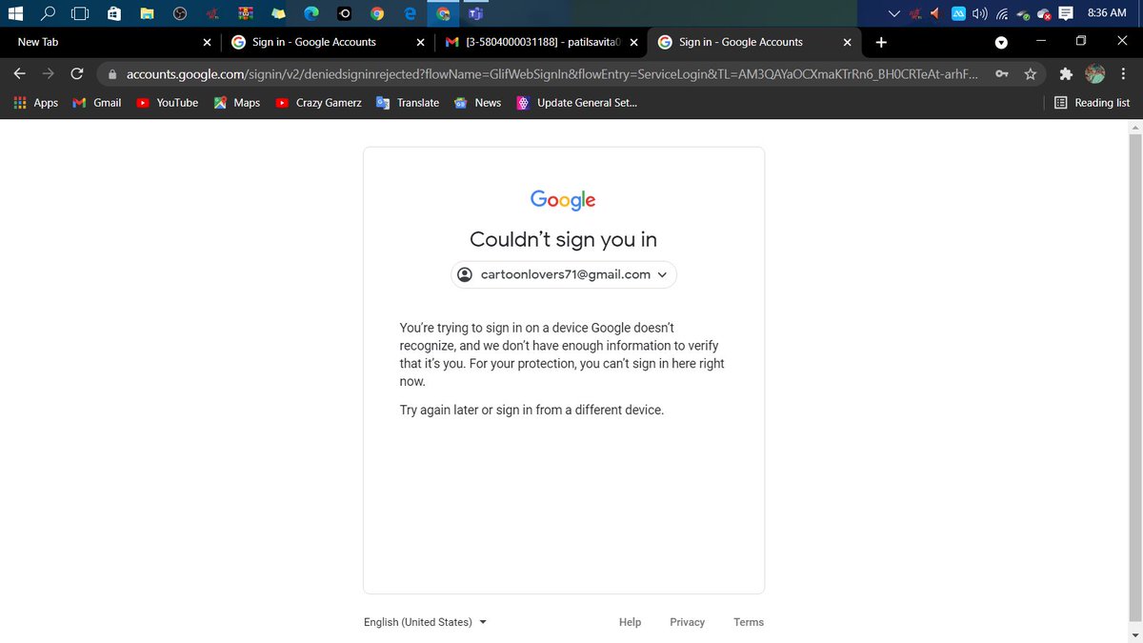Open OBS Studio from the taskbar
The height and width of the screenshot is (643, 1143).
tap(179, 13)
